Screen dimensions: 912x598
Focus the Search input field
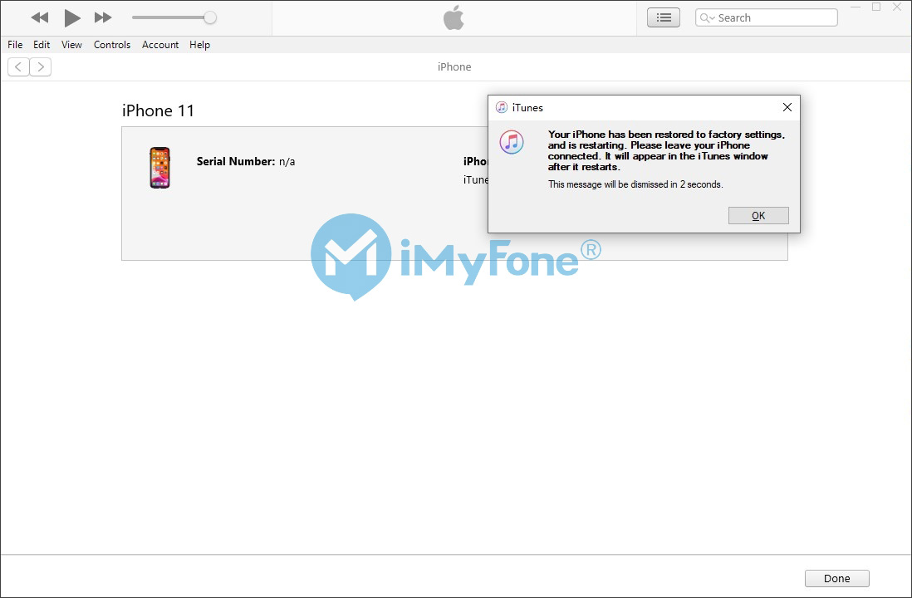tap(767, 18)
